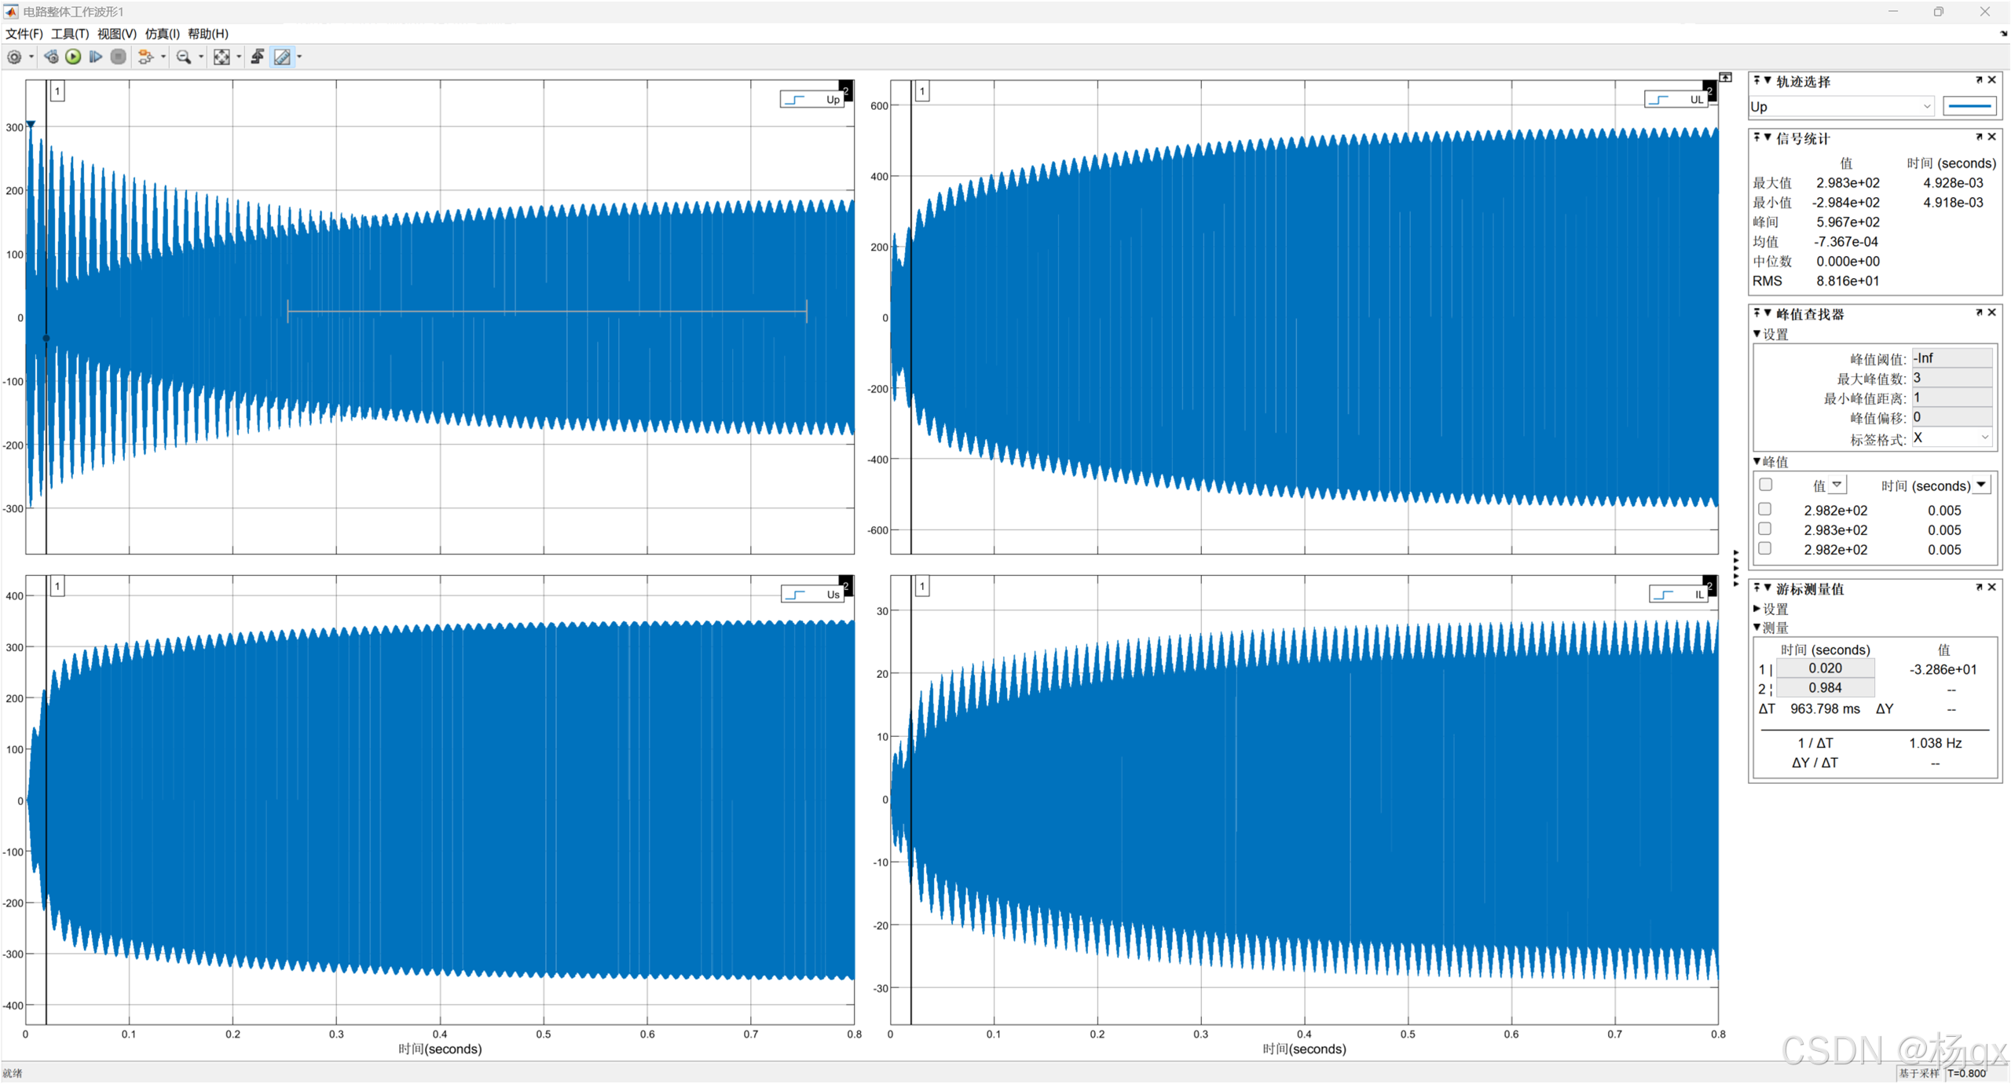Click the green Run simulation button
The image size is (2011, 1084).
[73, 57]
